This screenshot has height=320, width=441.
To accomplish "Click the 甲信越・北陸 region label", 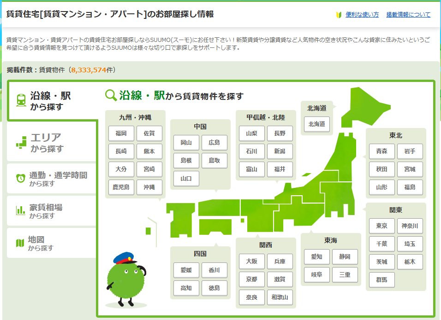I will pos(266,117).
